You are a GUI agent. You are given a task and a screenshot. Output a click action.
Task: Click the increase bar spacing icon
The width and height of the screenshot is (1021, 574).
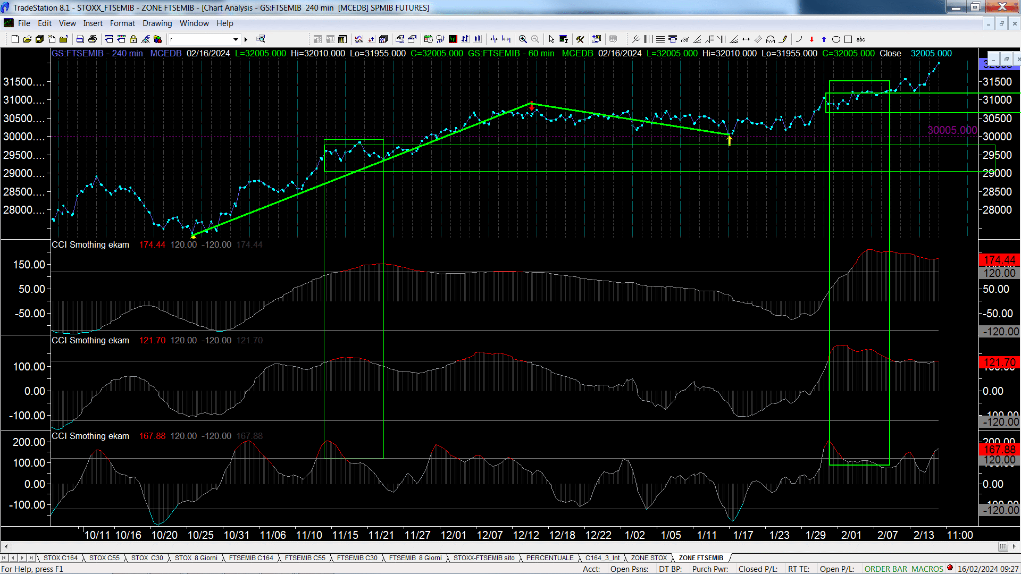click(506, 39)
